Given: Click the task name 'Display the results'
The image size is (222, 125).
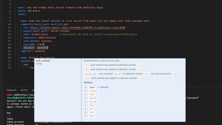Looking at the screenshot, I should click(42, 58).
